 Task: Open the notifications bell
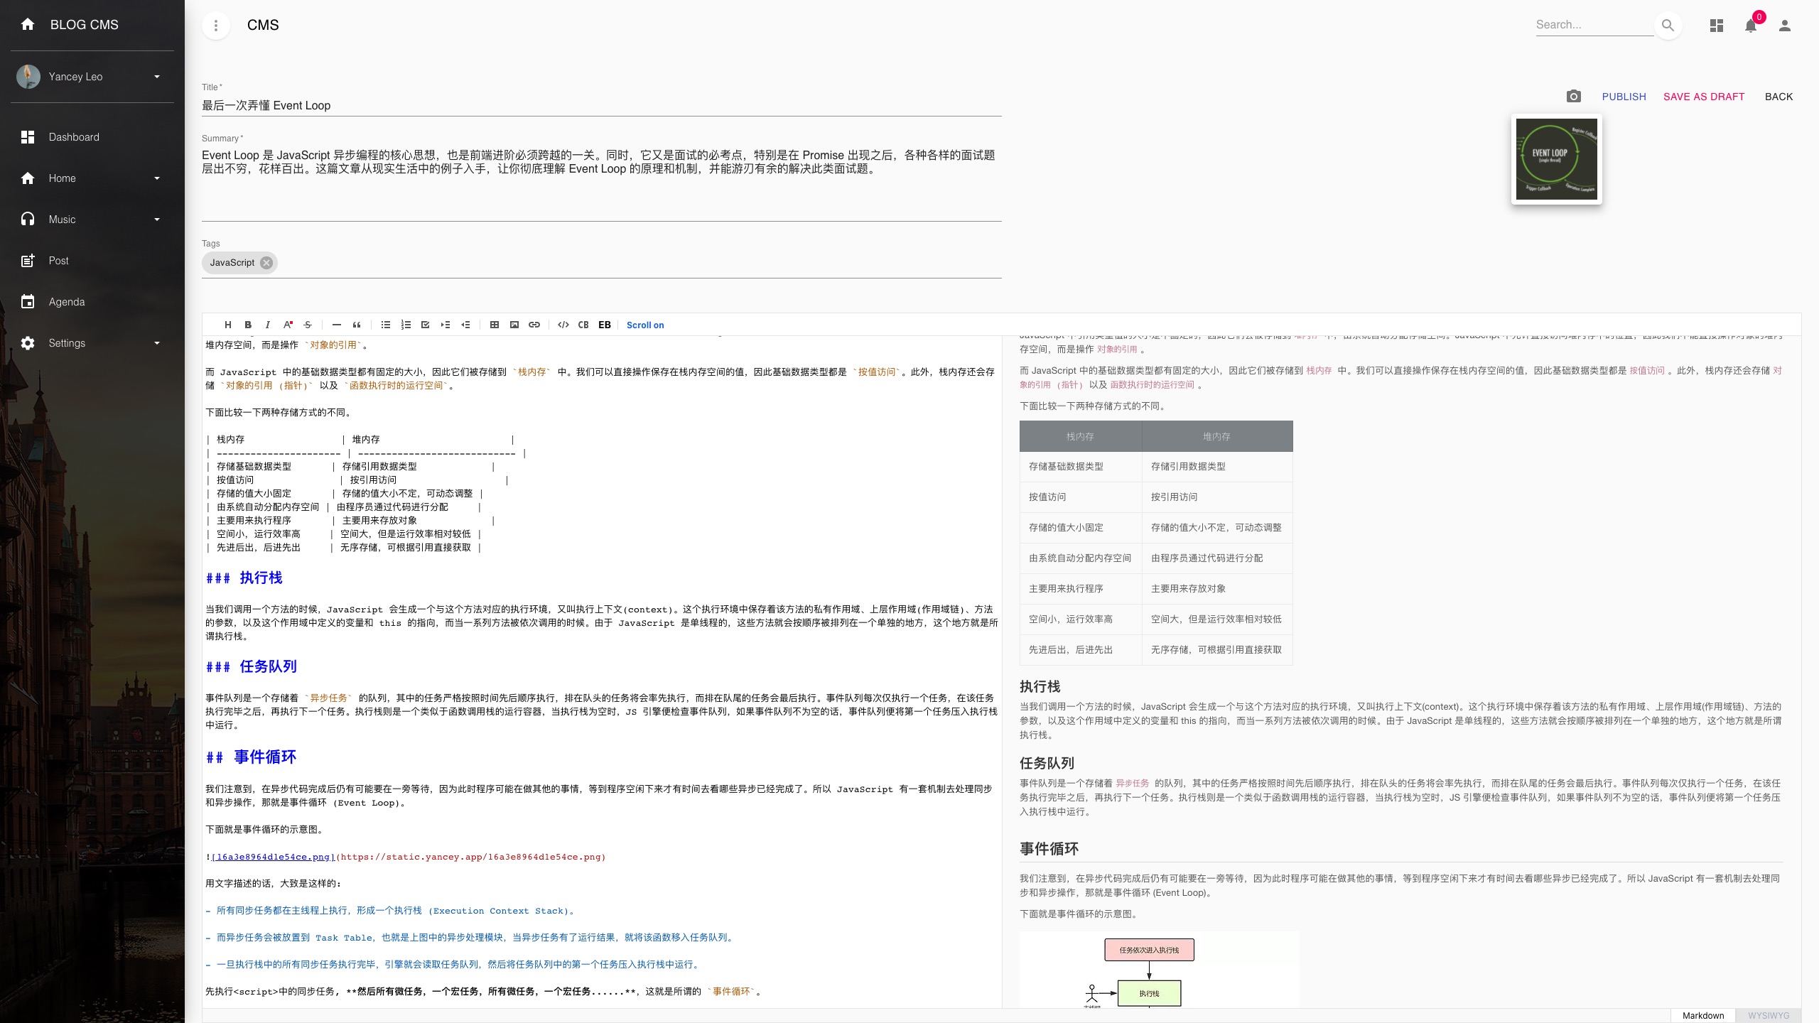[x=1751, y=26]
